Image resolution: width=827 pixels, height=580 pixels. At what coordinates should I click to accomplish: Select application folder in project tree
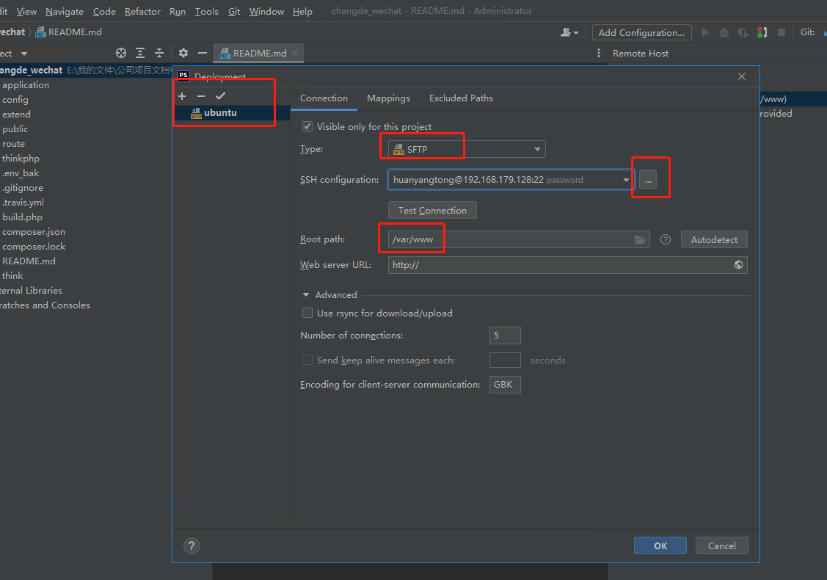click(x=25, y=85)
